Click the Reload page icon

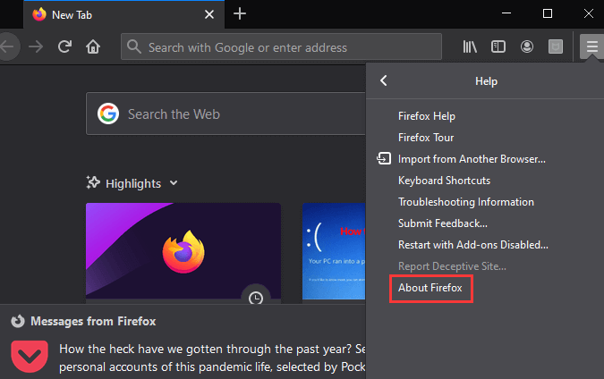64,46
